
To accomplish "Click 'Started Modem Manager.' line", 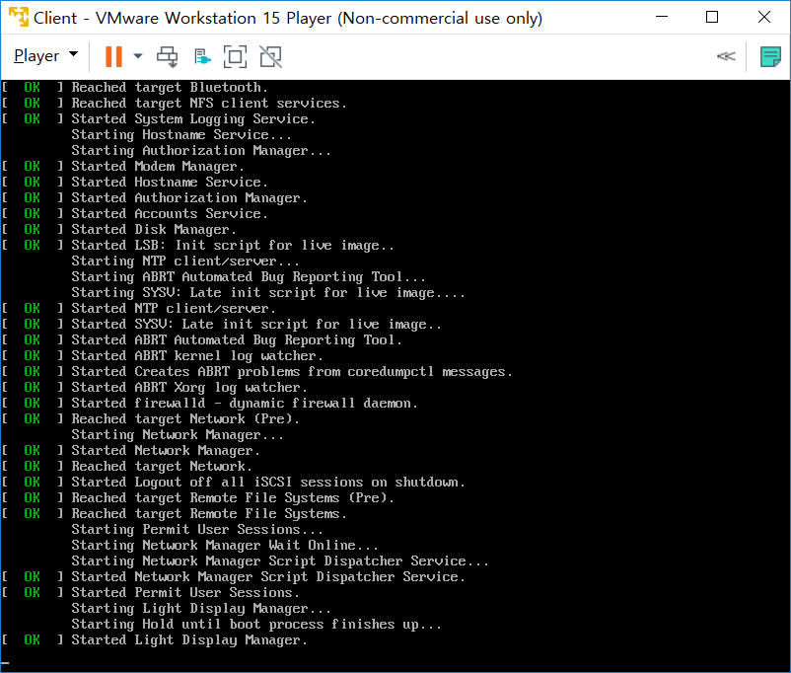I will 158,167.
